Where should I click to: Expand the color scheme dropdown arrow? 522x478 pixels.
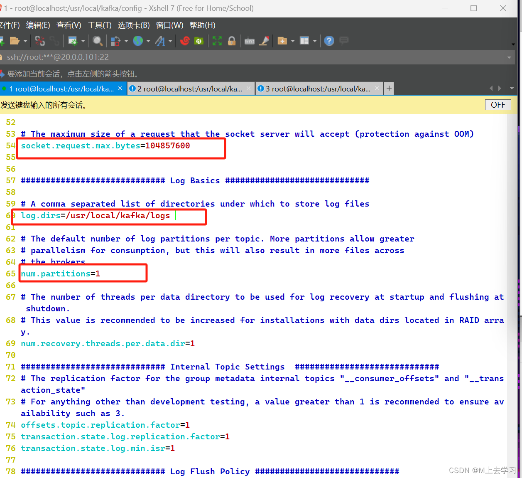[x=126, y=41]
